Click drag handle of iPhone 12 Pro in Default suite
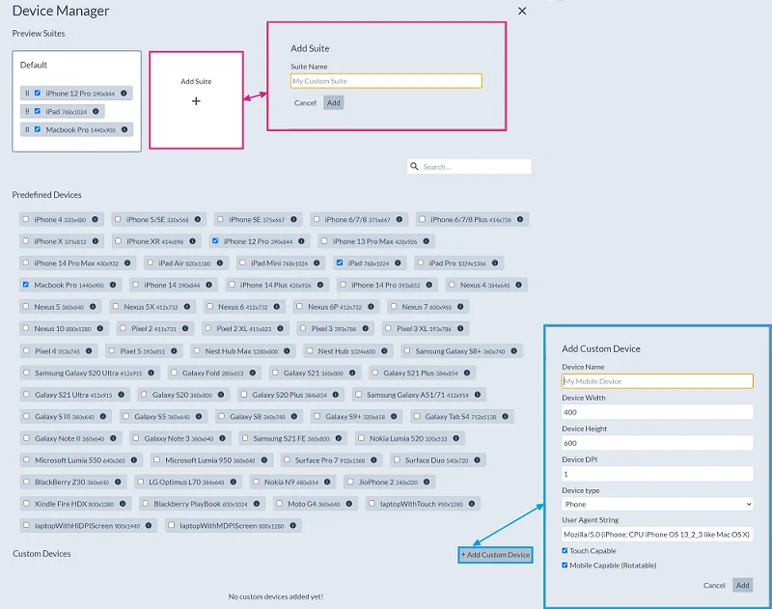This screenshot has height=609, width=772. [x=27, y=93]
